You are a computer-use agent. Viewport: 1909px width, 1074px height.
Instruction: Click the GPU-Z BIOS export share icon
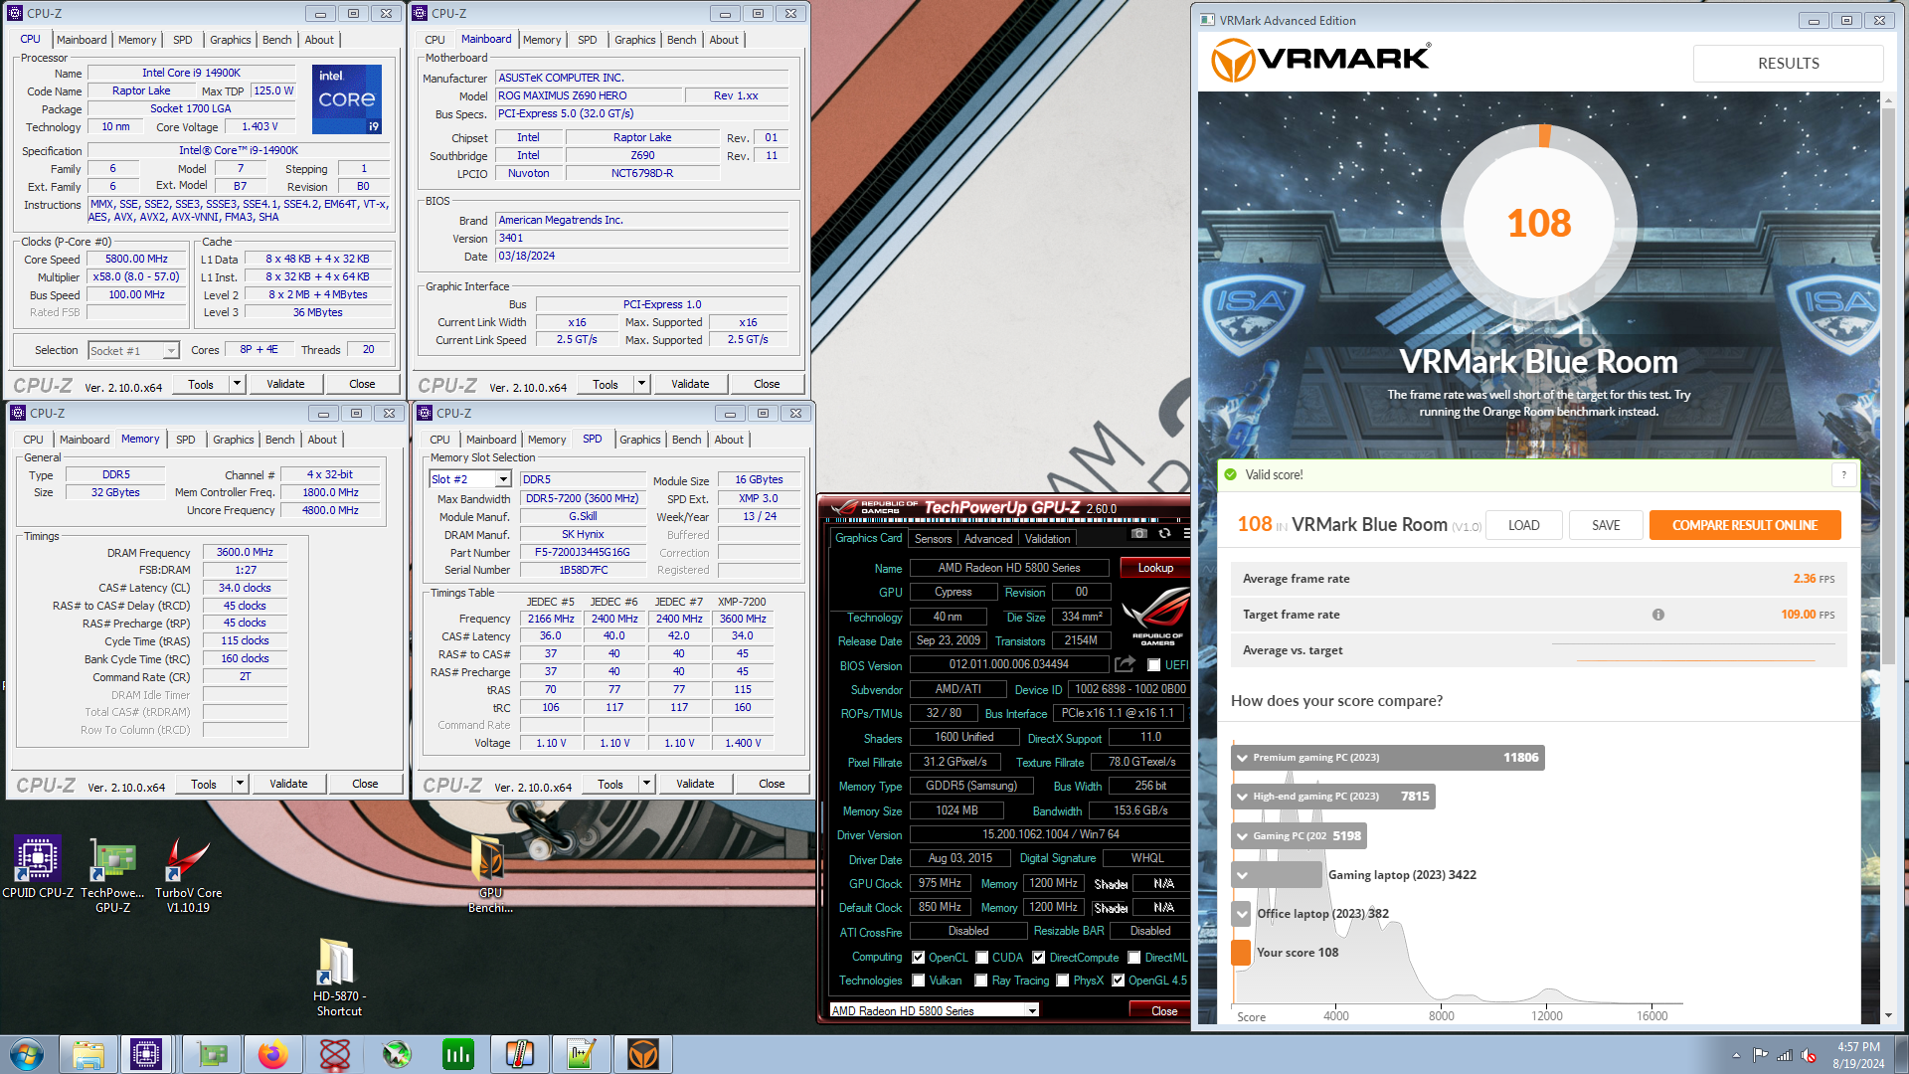1126,664
